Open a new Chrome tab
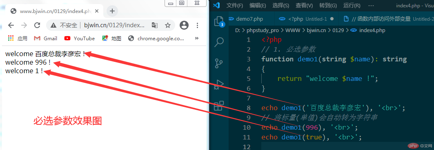This screenshot has width=434, height=150. click(x=112, y=11)
